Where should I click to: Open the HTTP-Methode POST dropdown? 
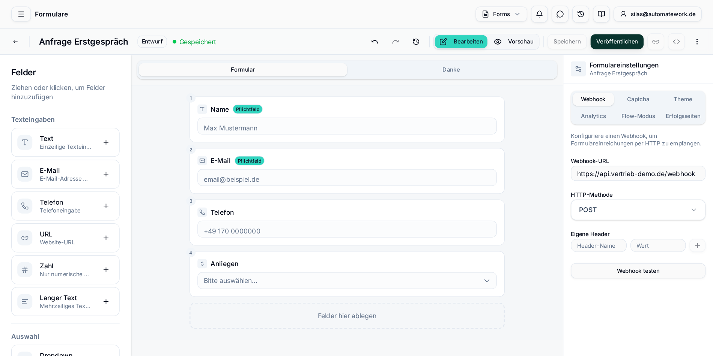[638, 210]
